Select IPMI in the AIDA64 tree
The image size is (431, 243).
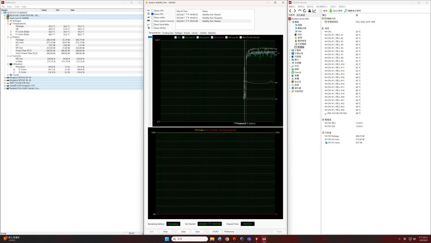298,35
